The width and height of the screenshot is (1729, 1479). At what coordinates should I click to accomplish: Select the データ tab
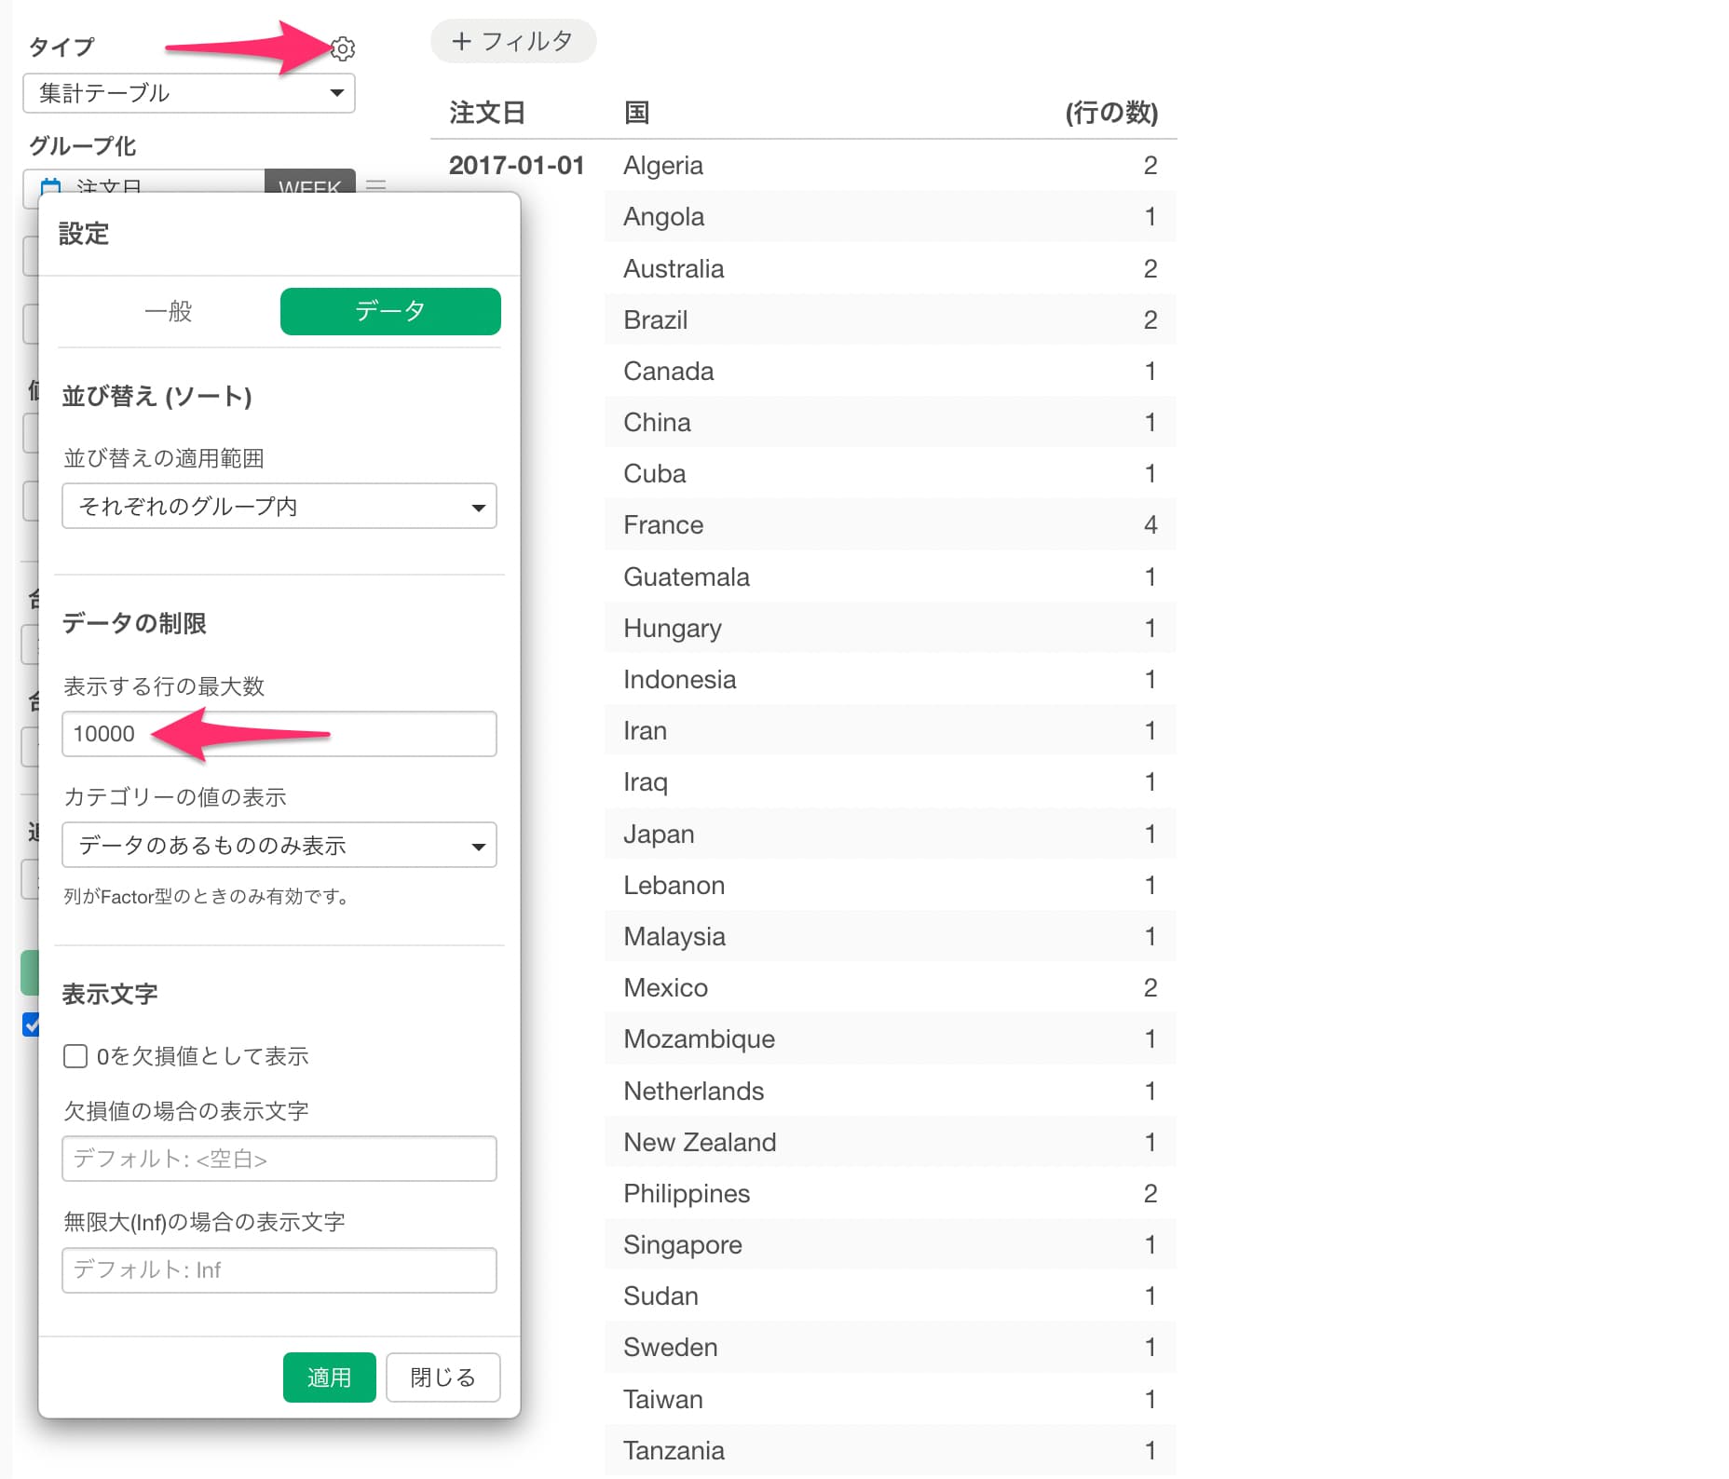[390, 311]
